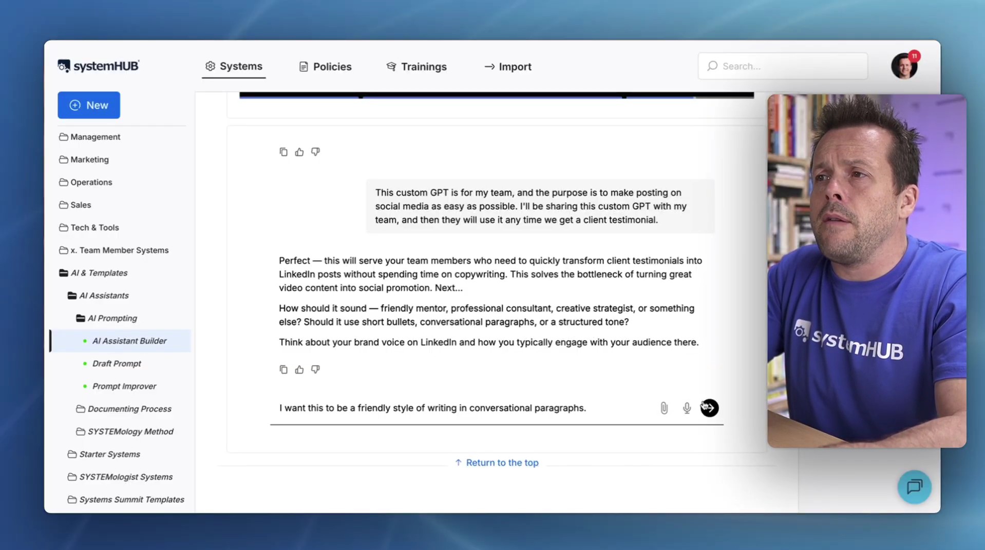985x550 pixels.
Task: Click Return to the top link
Action: [497, 463]
